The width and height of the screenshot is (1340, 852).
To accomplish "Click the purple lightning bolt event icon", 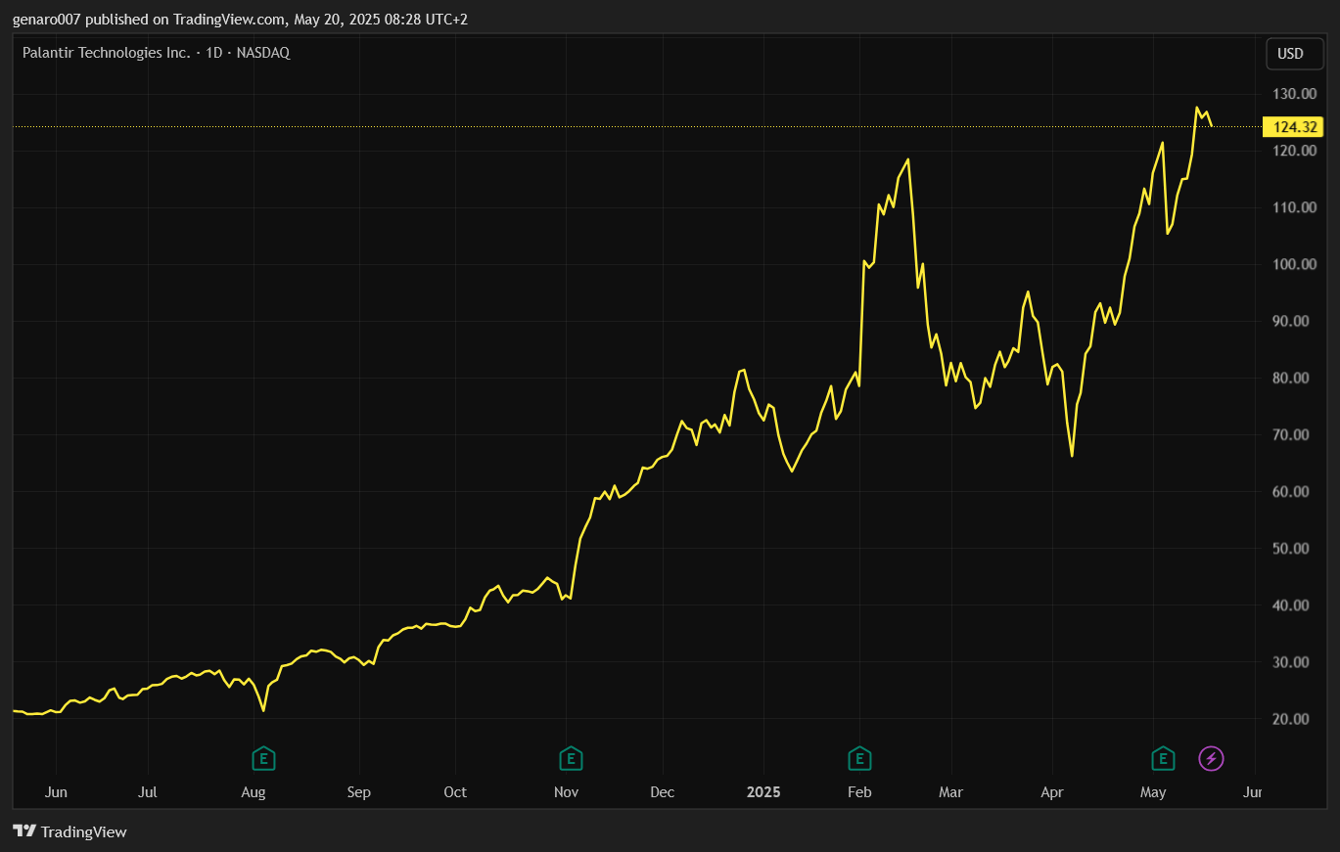I will [1212, 758].
